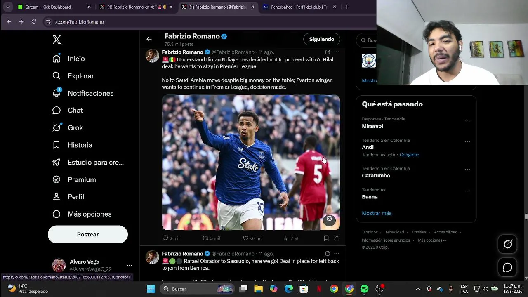Open Notificaciones in the sidebar
528x297 pixels.
pyautogui.click(x=83, y=93)
